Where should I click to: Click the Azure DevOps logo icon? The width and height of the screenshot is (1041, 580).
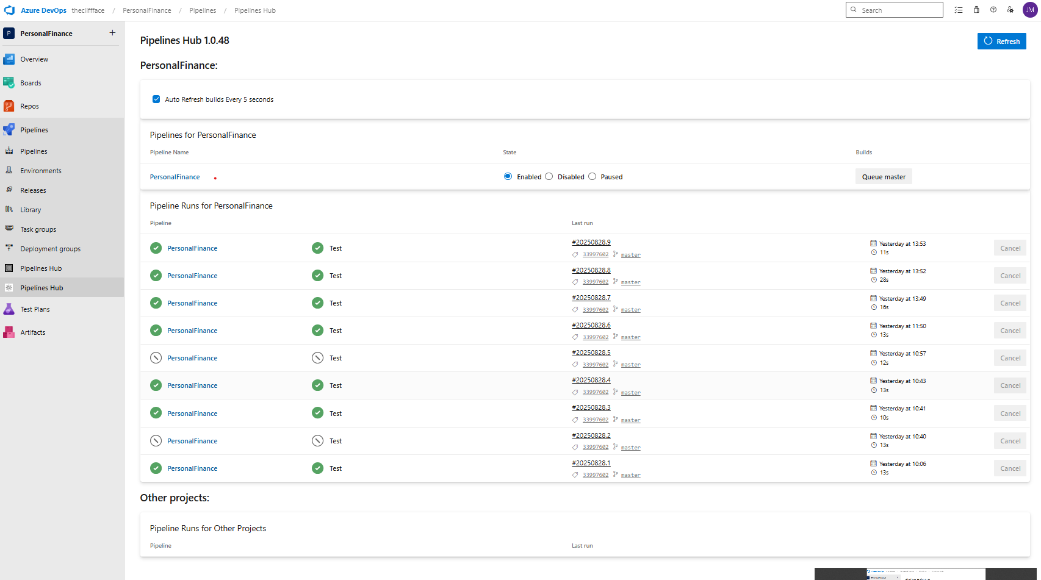point(9,10)
